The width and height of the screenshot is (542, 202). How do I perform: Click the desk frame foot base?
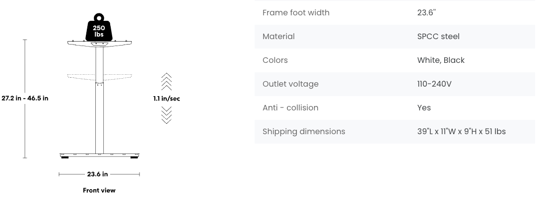[99, 155]
